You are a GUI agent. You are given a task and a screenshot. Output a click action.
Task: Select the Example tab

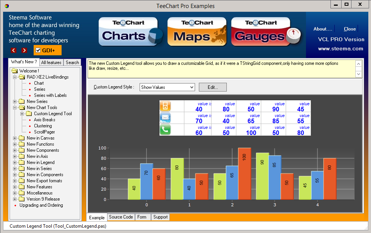click(97, 217)
